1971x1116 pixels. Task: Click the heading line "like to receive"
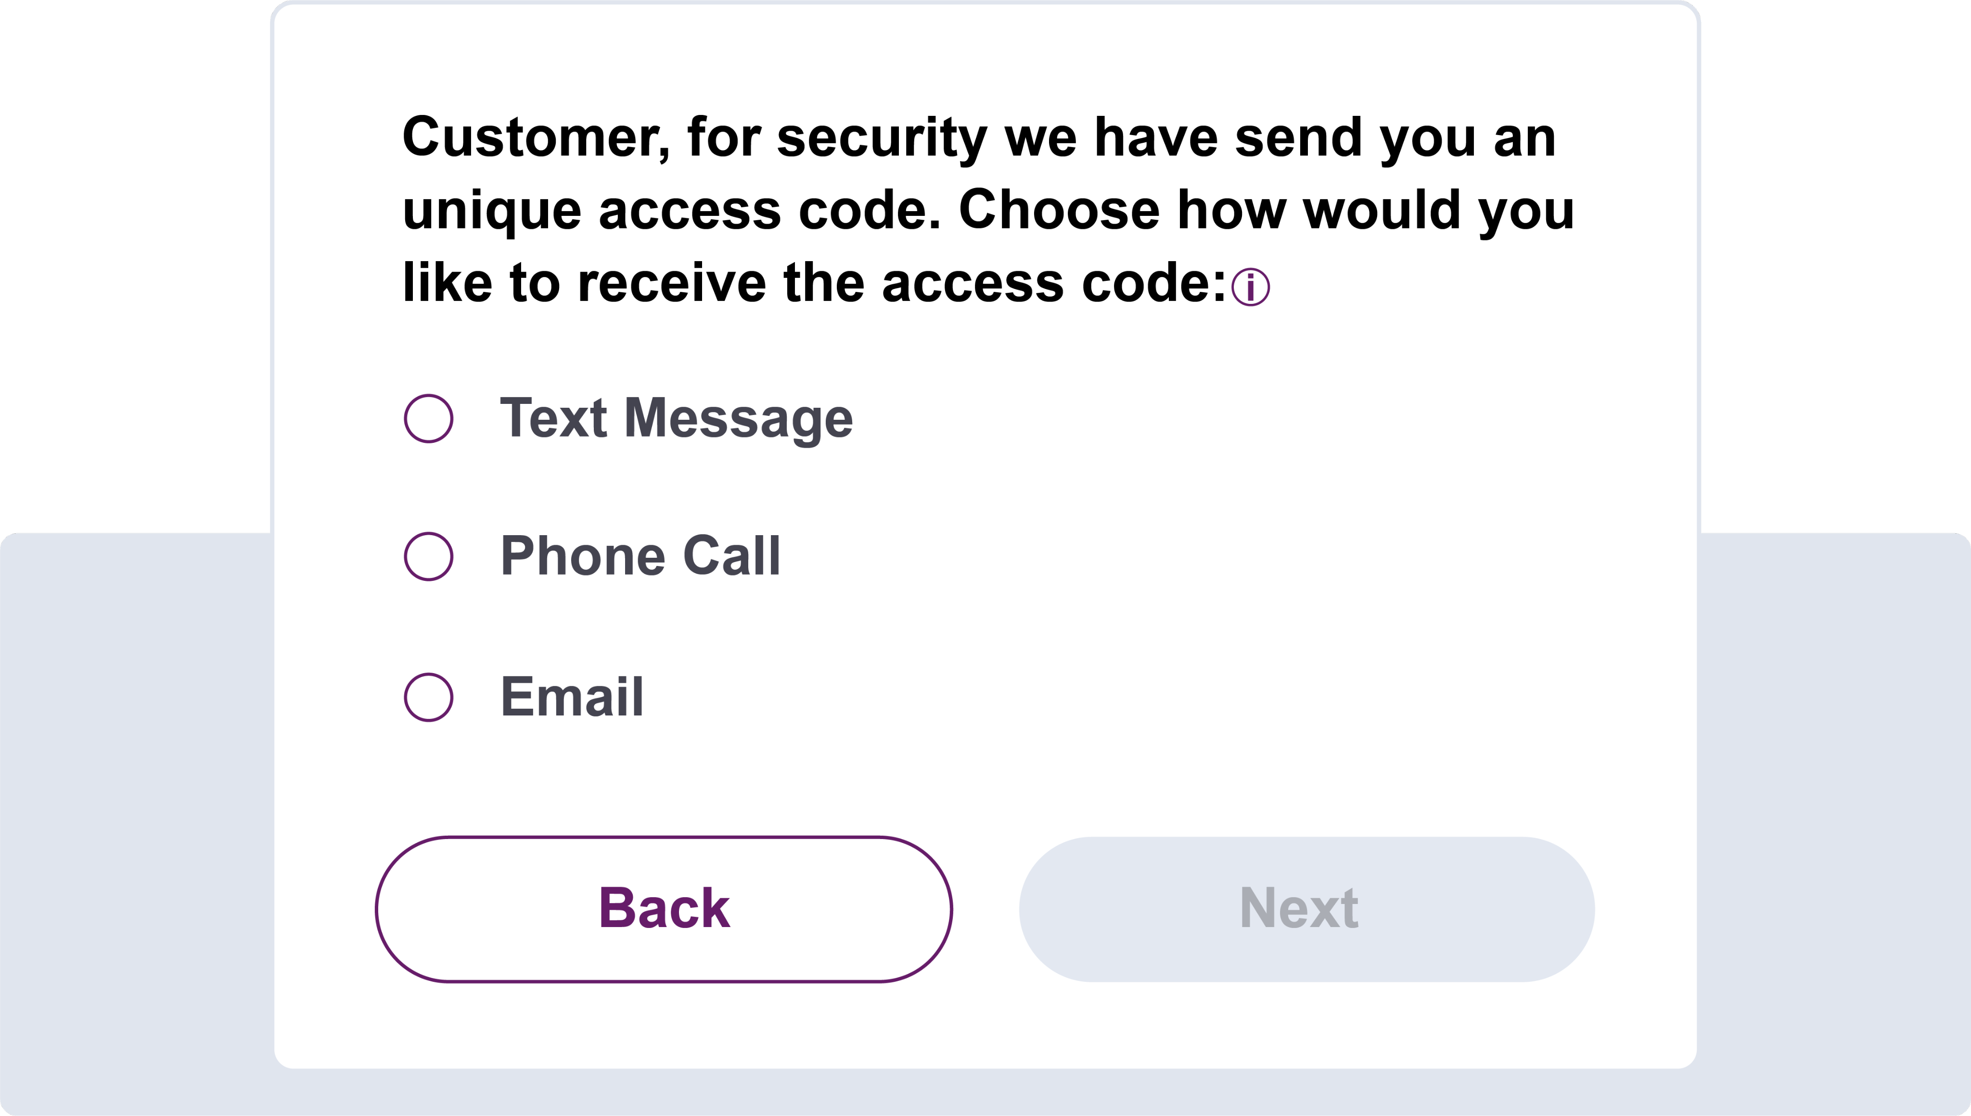click(813, 284)
